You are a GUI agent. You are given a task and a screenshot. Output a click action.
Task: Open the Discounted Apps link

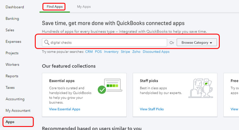pyautogui.click(x=156, y=52)
